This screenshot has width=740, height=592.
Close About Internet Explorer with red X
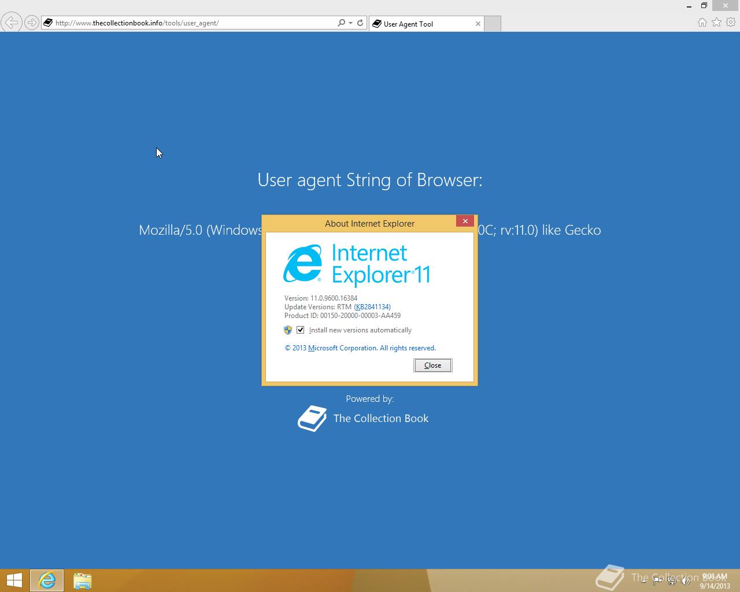pos(465,221)
